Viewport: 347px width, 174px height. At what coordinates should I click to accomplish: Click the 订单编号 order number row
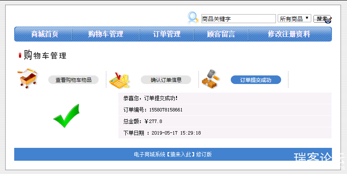coord(224,110)
